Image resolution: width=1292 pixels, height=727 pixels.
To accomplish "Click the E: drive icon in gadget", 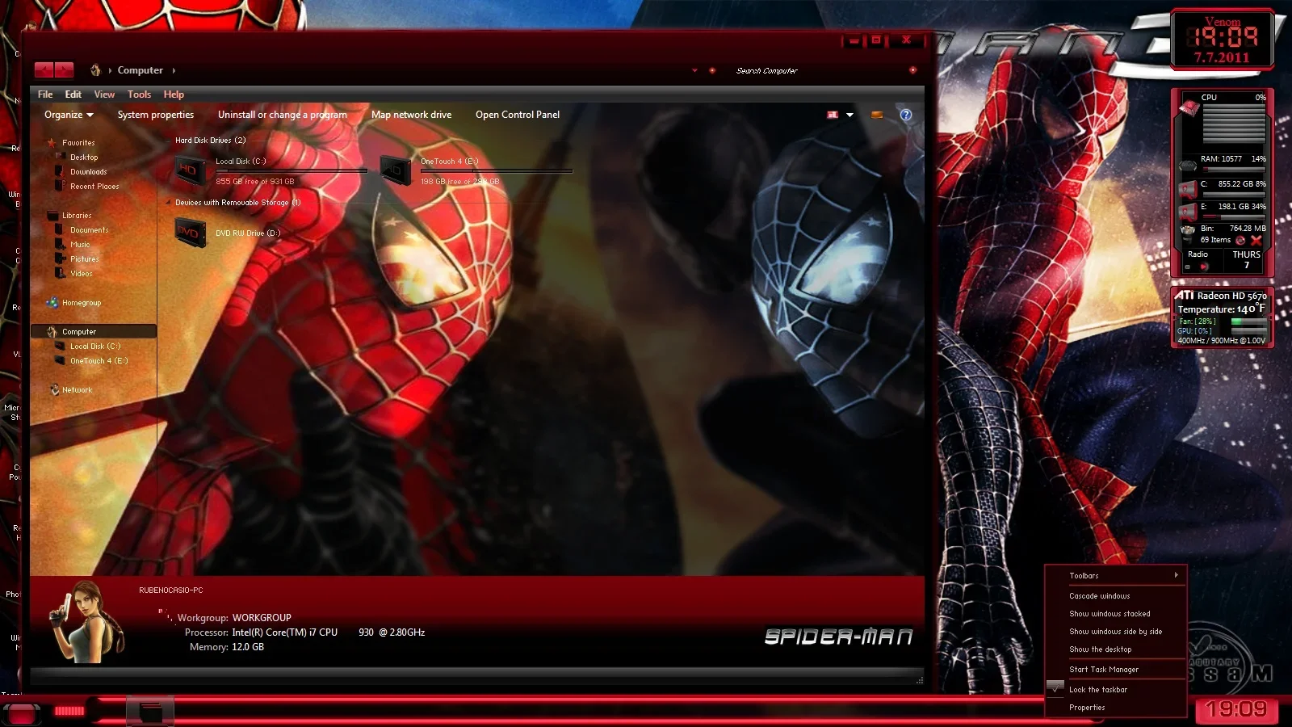I will click(1188, 212).
